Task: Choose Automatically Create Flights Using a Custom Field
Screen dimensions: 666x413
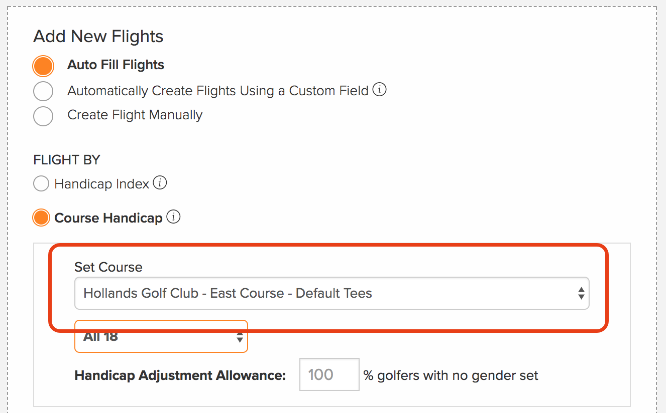Action: tap(43, 91)
